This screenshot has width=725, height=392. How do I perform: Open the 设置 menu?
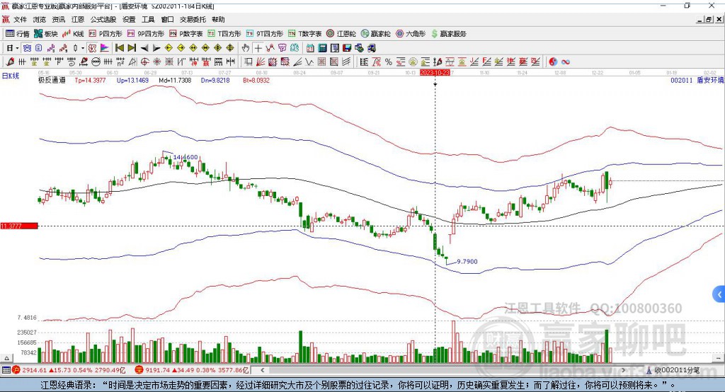click(129, 19)
